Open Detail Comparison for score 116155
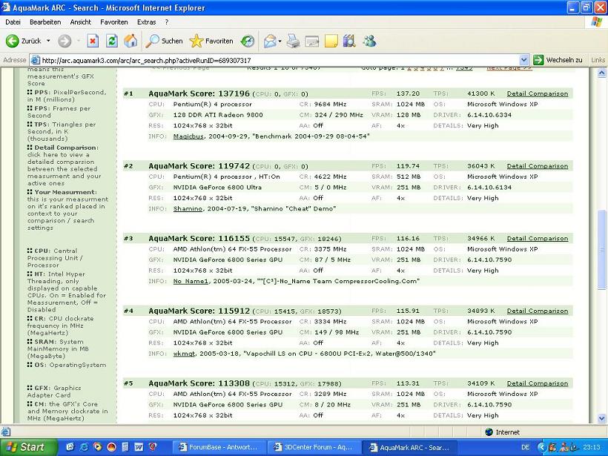 538,239
